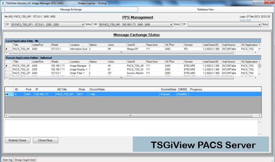Click EYECARE domain cell in Image Manager row
The width and height of the screenshot is (275, 162).
pos(193,66)
